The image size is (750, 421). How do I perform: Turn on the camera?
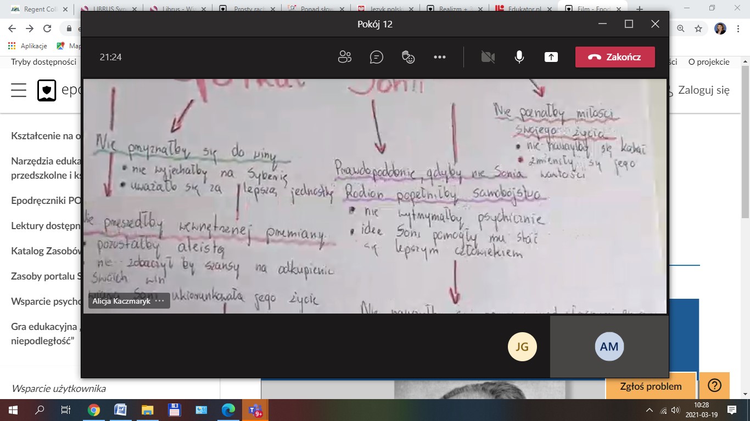coord(488,57)
